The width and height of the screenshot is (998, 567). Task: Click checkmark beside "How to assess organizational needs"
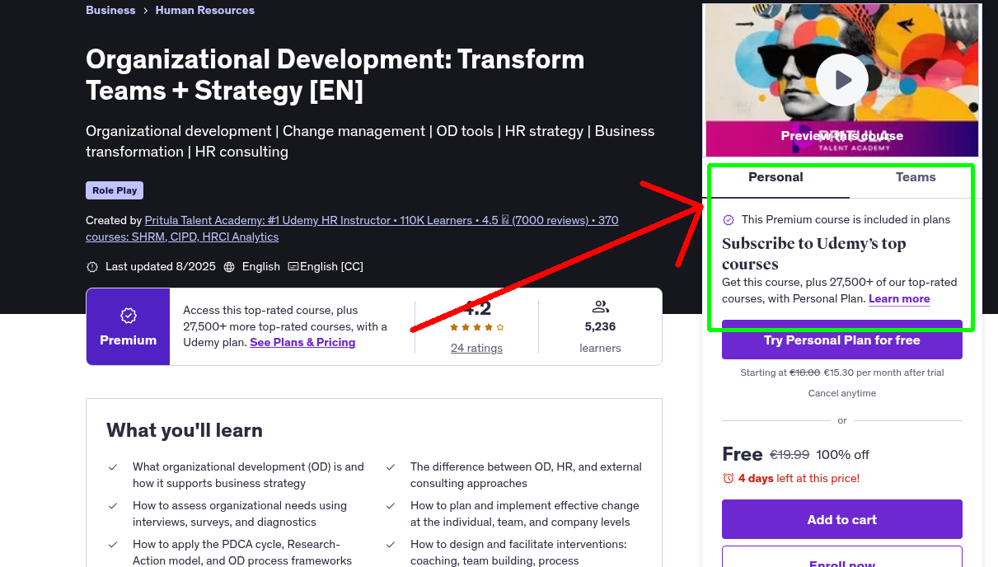(113, 506)
